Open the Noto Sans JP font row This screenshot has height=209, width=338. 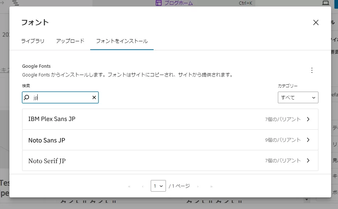click(x=170, y=140)
